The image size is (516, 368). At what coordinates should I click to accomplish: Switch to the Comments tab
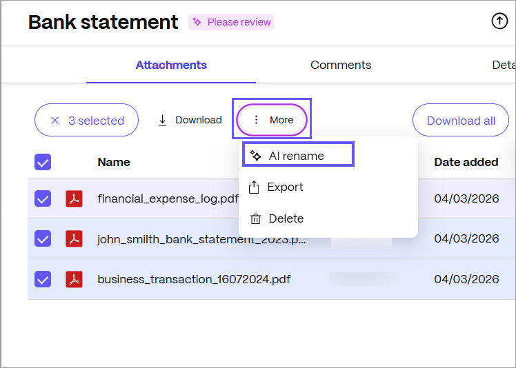(340, 65)
